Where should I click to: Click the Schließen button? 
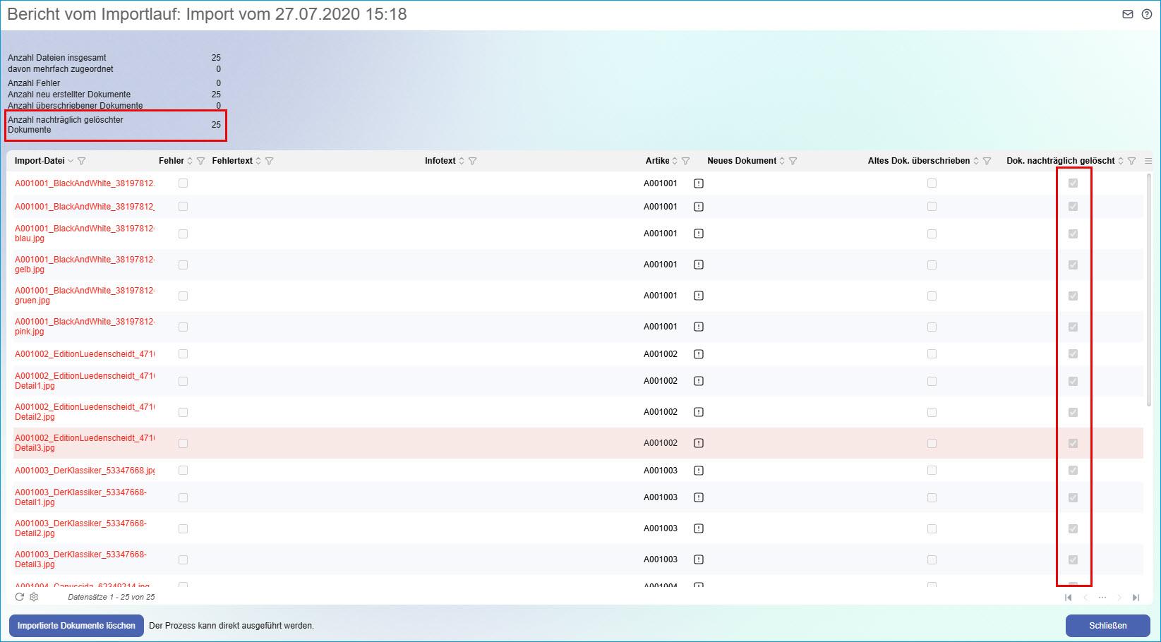1108,626
